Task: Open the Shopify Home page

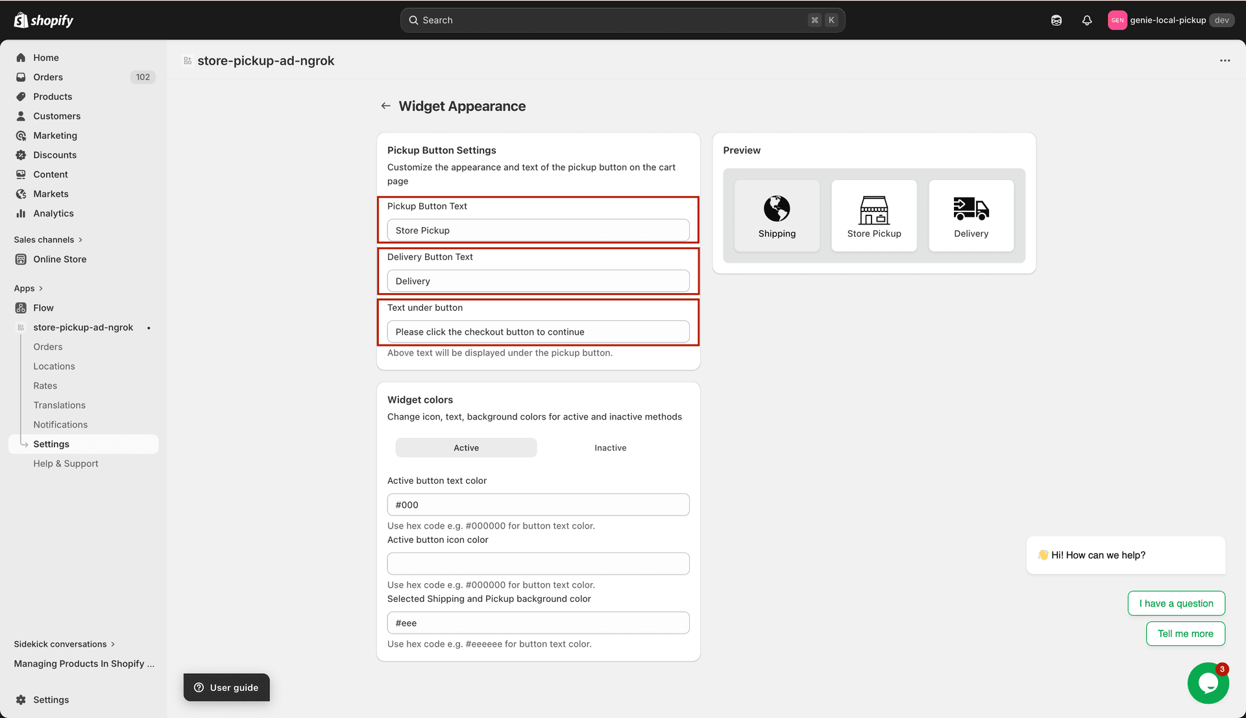Action: (45, 57)
